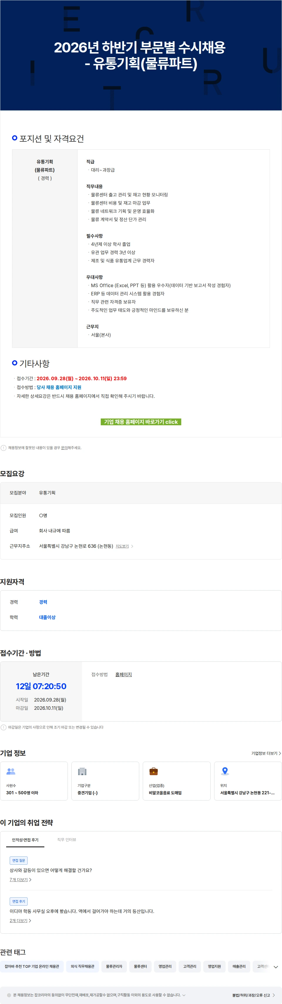Open the 2개 더보기 interview reviews link
Screen dimensions: 282x1004
tap(19, 920)
